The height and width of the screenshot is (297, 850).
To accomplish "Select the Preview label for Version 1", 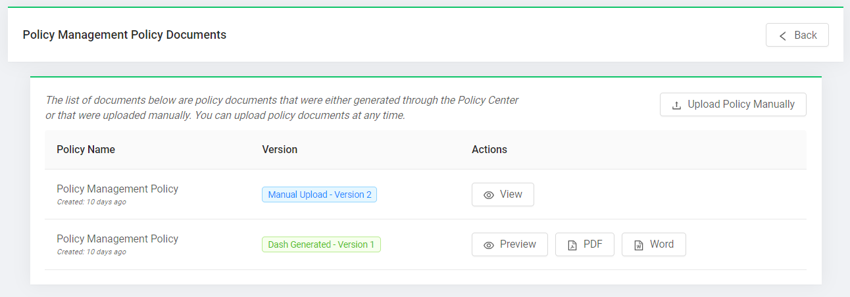I will click(518, 244).
